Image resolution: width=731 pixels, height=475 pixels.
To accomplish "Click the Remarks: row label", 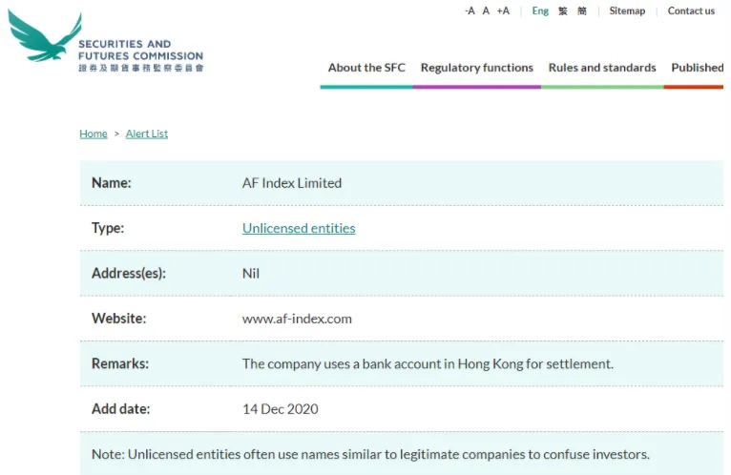I will (x=120, y=363).
